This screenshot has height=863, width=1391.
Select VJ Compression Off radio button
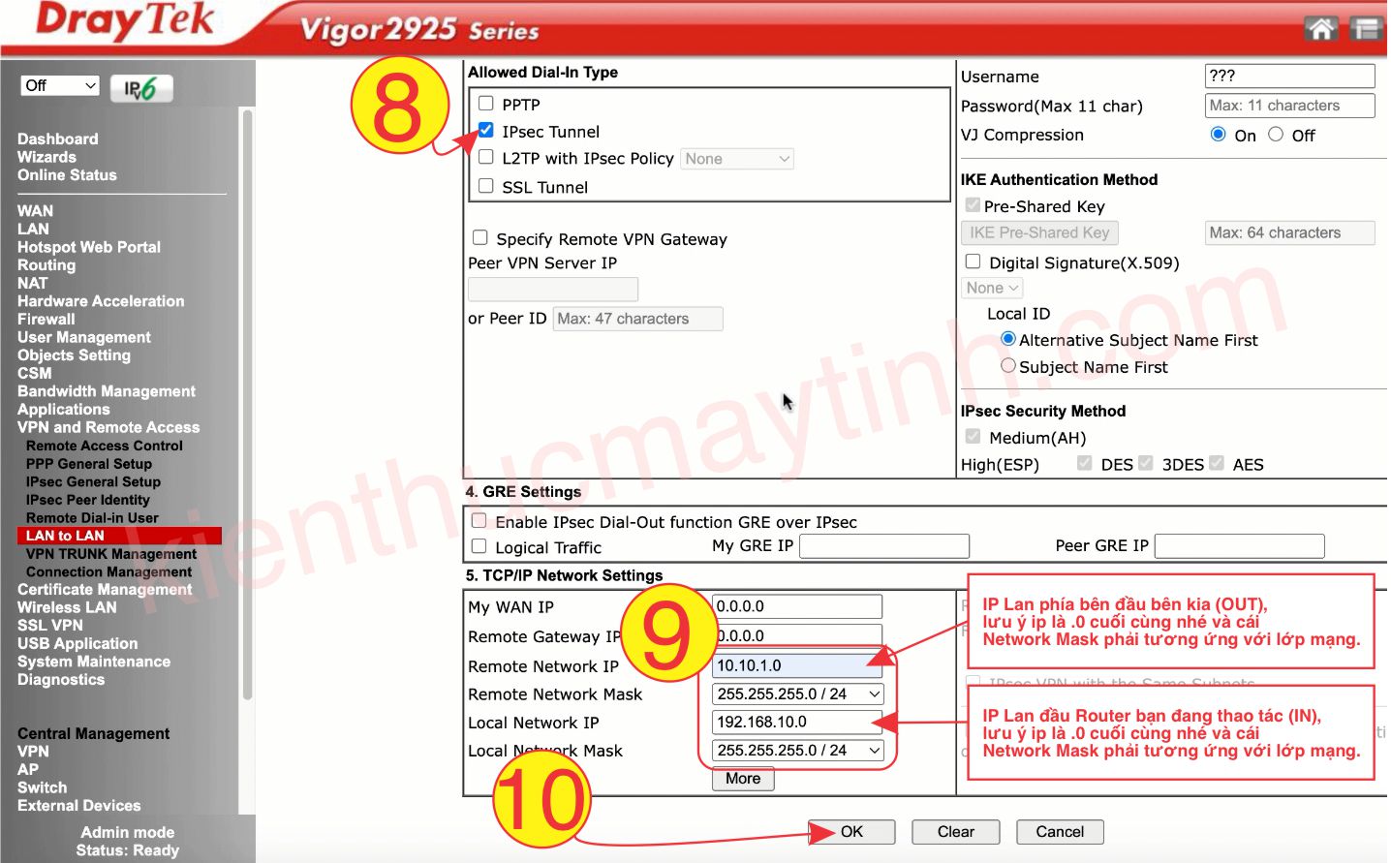1276,135
